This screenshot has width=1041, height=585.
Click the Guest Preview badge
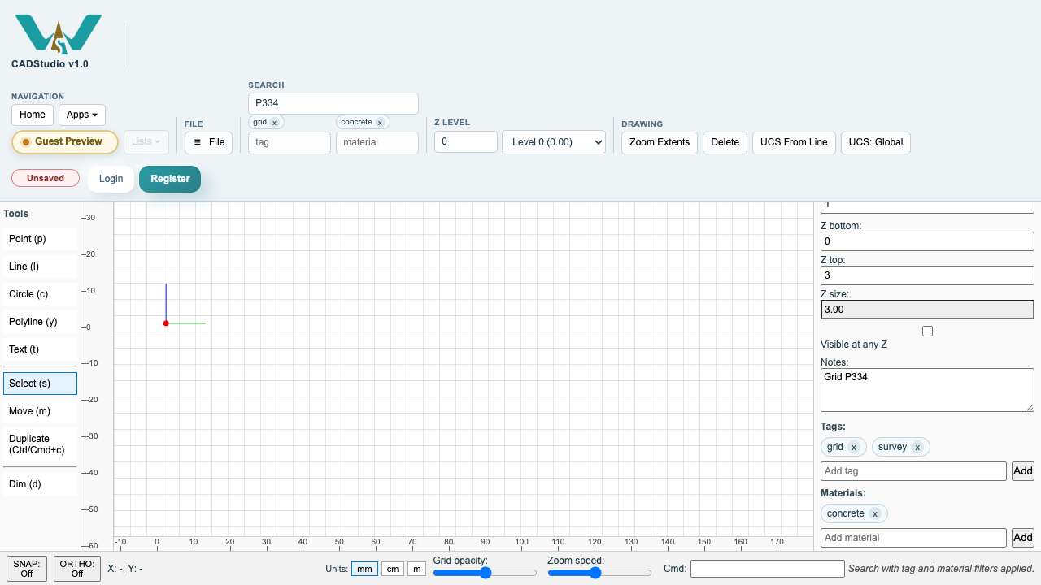pyautogui.click(x=65, y=141)
